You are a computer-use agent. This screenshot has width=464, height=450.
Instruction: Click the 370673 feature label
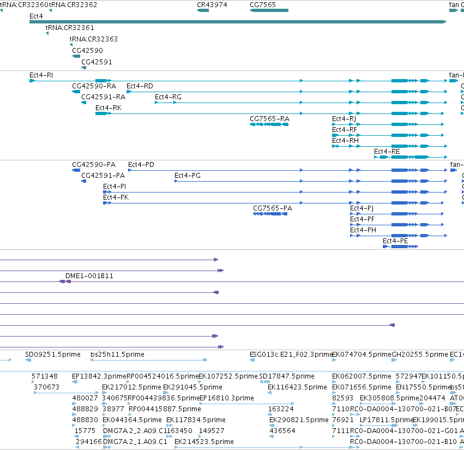point(47,387)
